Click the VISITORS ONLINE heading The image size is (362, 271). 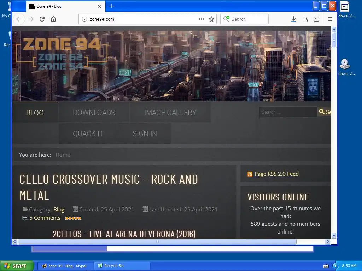278,197
